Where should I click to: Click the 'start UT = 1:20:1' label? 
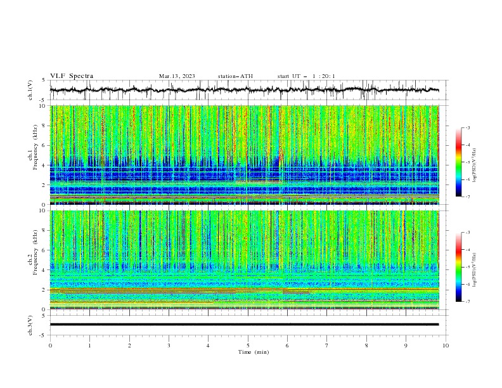tap(306, 76)
